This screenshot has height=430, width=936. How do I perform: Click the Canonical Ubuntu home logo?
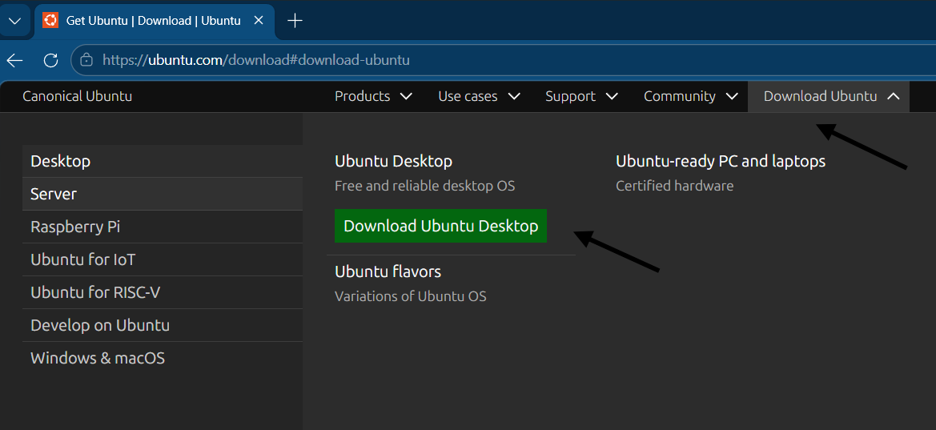click(x=77, y=96)
